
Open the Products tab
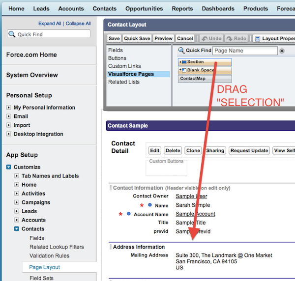256,9
